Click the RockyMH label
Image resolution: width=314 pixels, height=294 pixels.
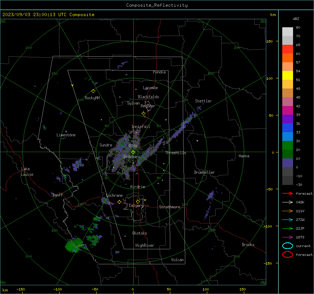[92, 98]
